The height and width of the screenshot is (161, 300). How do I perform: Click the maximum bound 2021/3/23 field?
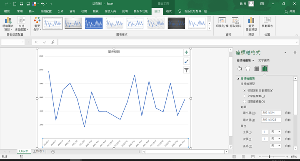point(271,120)
